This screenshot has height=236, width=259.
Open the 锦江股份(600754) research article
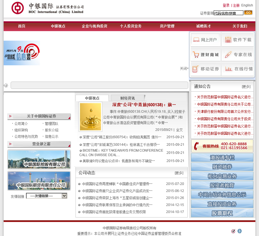pyautogui.click(x=122, y=137)
